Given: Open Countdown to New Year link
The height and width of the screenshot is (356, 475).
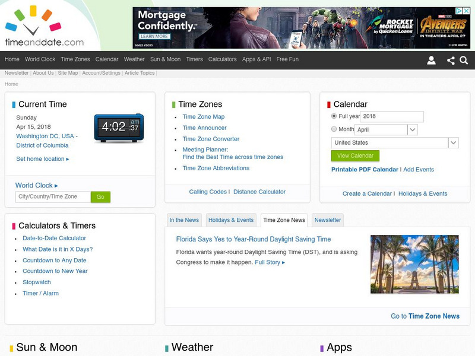Looking at the screenshot, I should [x=55, y=271].
